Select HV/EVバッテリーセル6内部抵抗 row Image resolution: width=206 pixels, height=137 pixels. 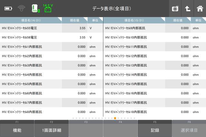coord(51,93)
